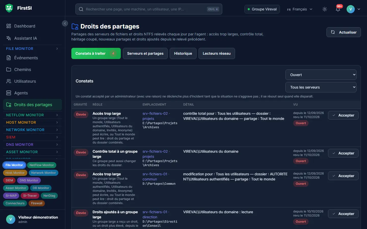Switch to Historique tab

(x=183, y=53)
